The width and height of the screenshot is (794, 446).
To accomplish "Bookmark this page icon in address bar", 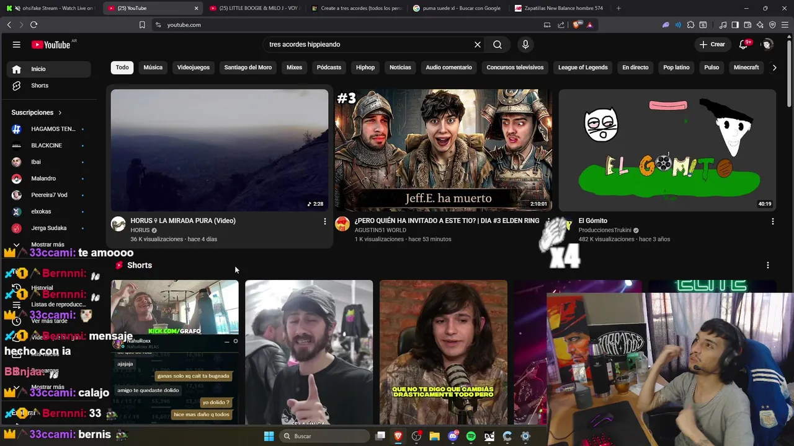I will tap(142, 25).
